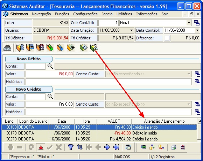This screenshot has width=203, height=161.
Task: Jump to the last record arrow
Action: tap(116, 147)
